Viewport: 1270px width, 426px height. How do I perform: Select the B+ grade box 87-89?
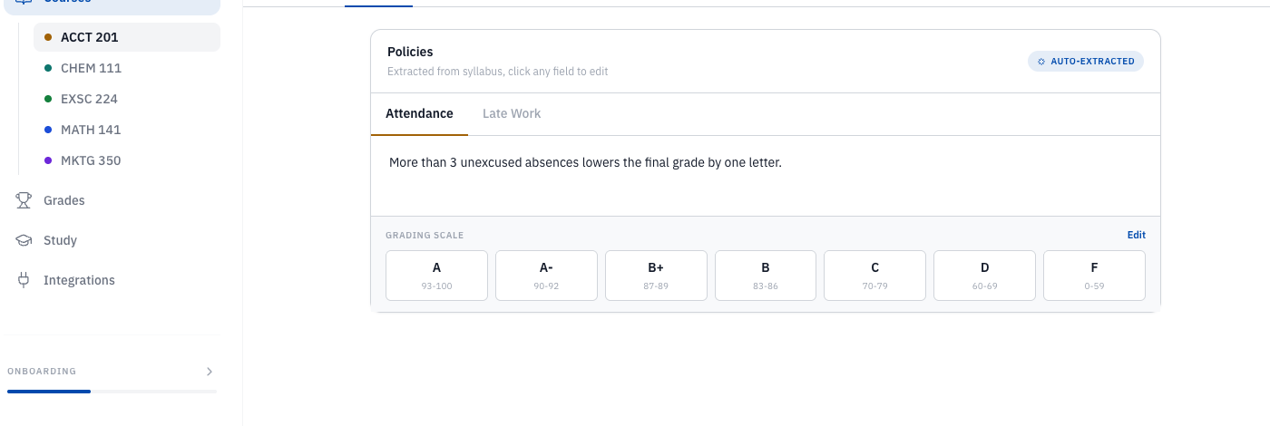pos(656,276)
